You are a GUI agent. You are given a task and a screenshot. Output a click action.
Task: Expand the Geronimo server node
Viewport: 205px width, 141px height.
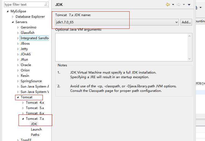tap(18, 27)
